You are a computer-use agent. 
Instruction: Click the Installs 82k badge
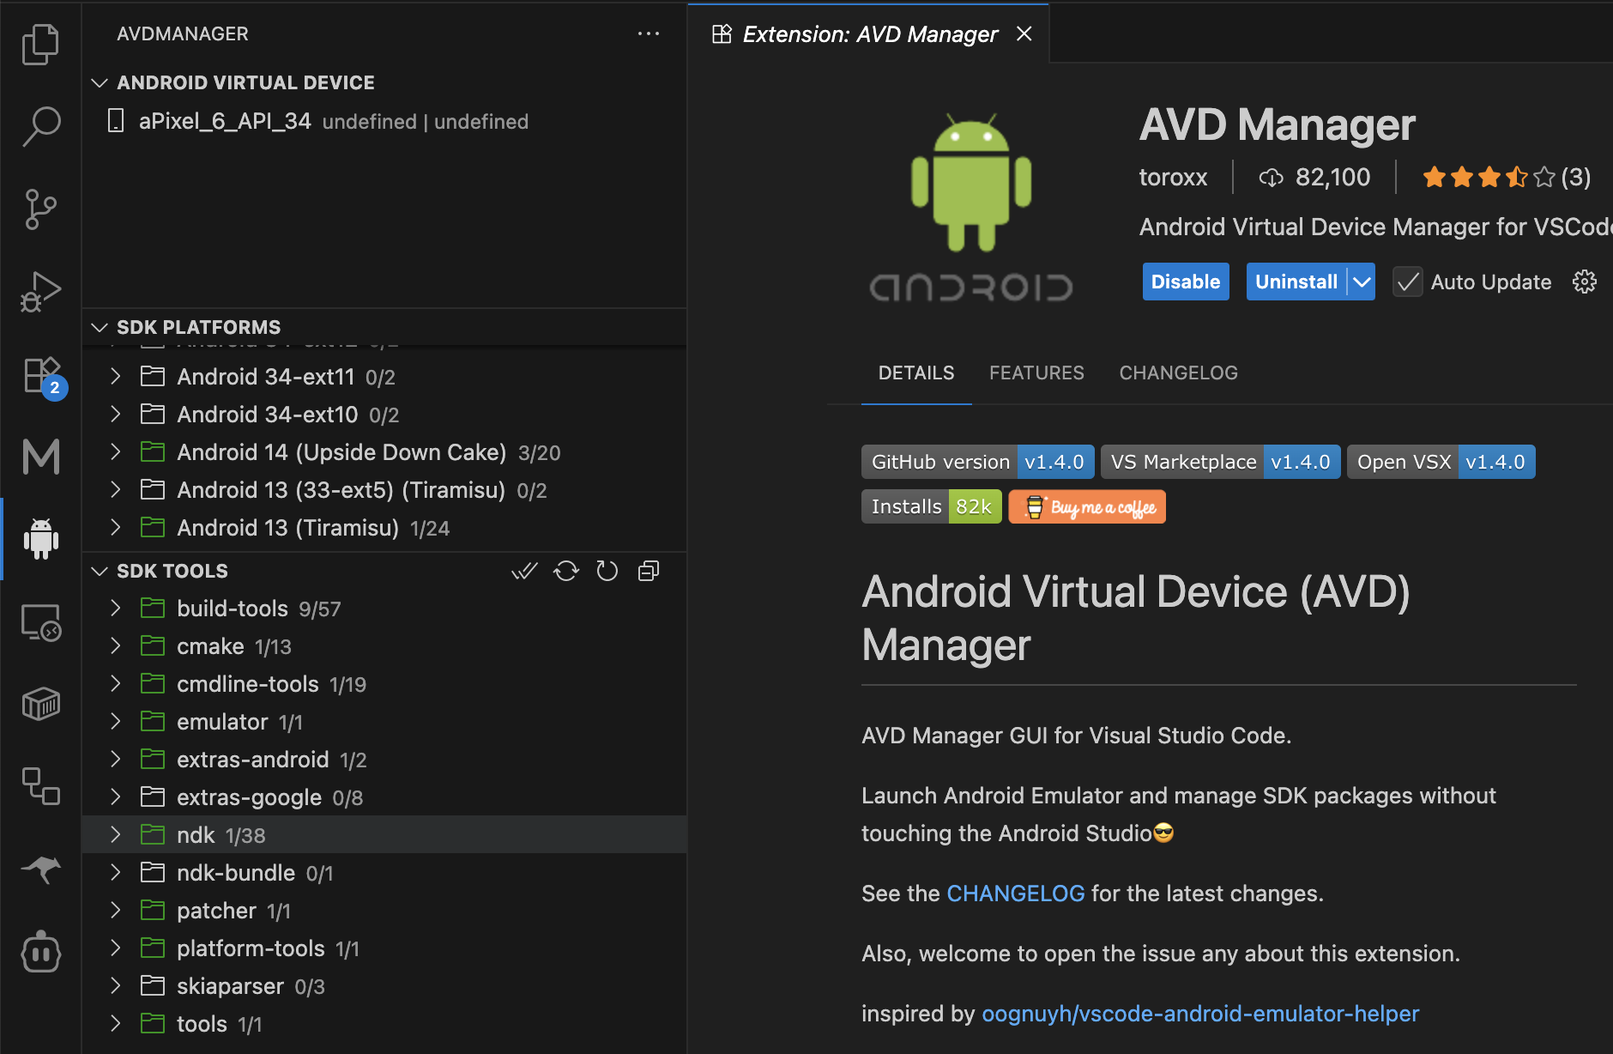coord(931,507)
